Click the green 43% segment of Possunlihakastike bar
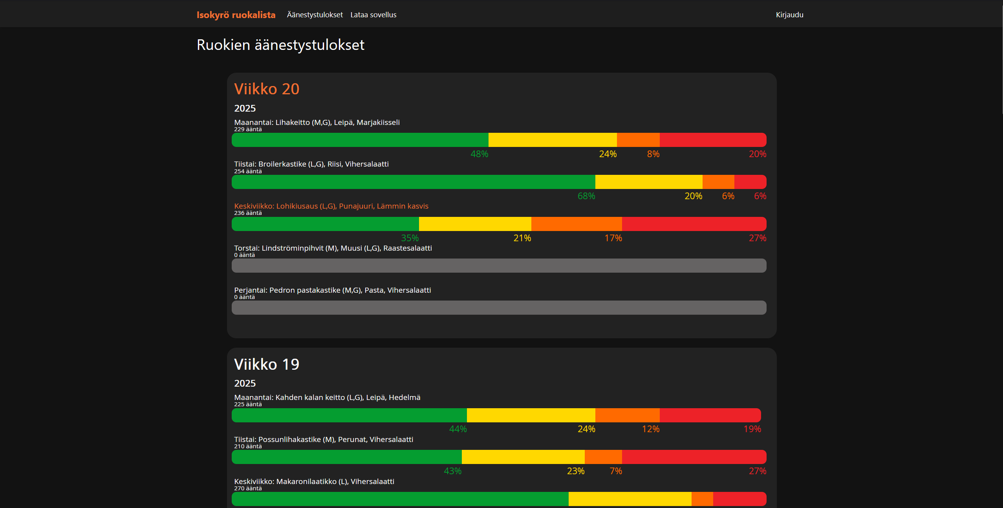This screenshot has height=508, width=1003. point(346,457)
